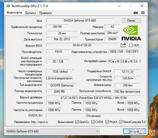
Task: Click the 32 / 128 ROPs/TMUs field
Action: (x=58, y=61)
